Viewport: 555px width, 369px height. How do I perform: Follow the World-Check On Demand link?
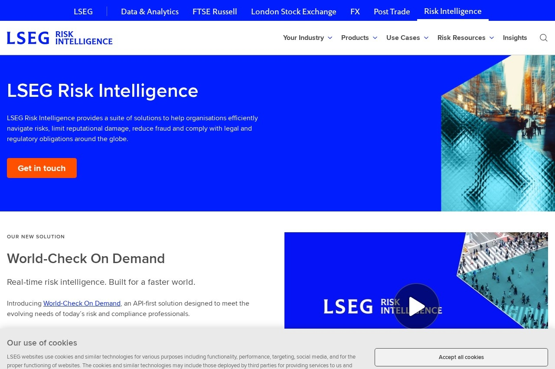pos(82,303)
